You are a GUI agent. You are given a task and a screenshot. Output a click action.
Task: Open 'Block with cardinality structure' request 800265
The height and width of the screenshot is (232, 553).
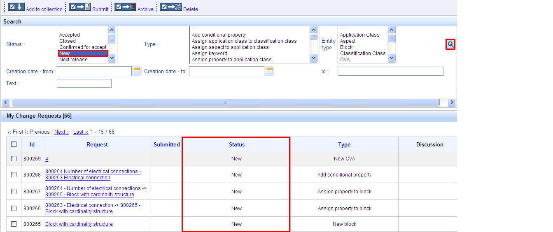79,224
